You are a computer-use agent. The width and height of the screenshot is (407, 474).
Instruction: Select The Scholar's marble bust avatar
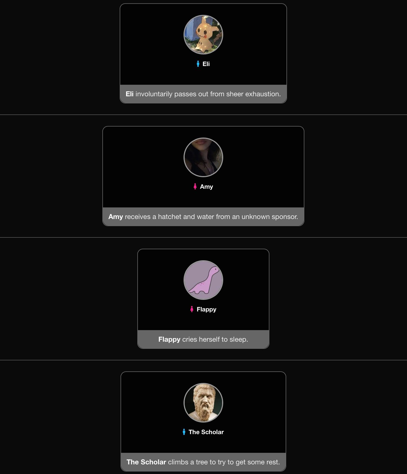tap(203, 403)
